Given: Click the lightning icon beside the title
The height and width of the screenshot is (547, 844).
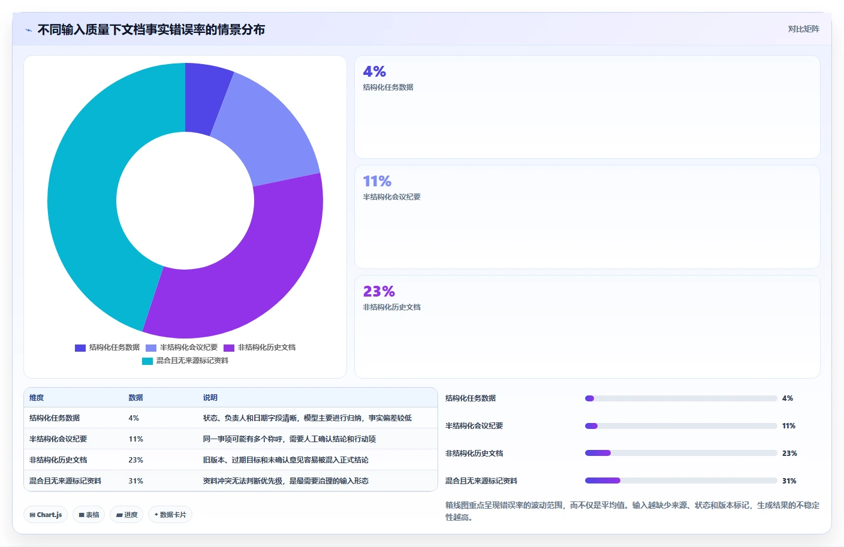Looking at the screenshot, I should click(x=28, y=30).
